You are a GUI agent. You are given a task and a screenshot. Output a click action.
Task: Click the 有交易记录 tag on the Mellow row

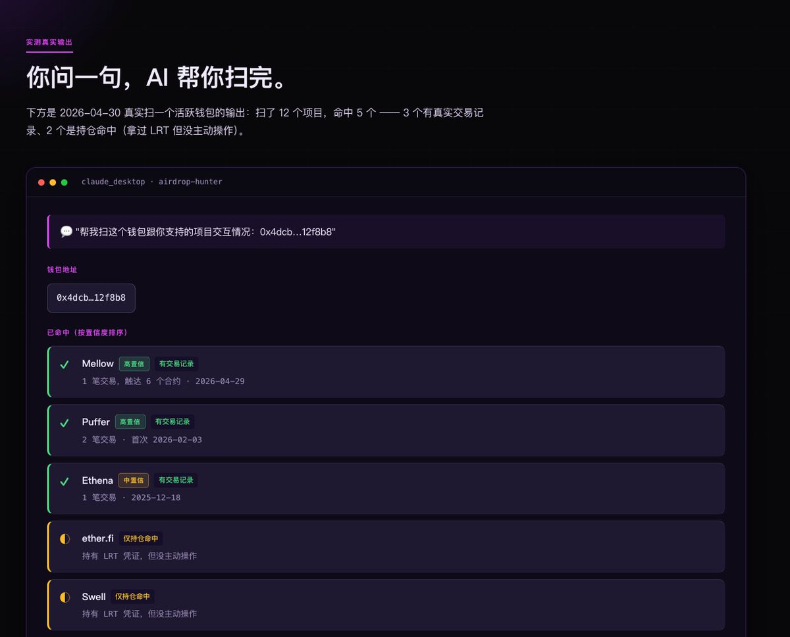176,364
